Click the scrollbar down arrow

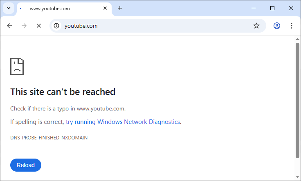pyautogui.click(x=297, y=177)
